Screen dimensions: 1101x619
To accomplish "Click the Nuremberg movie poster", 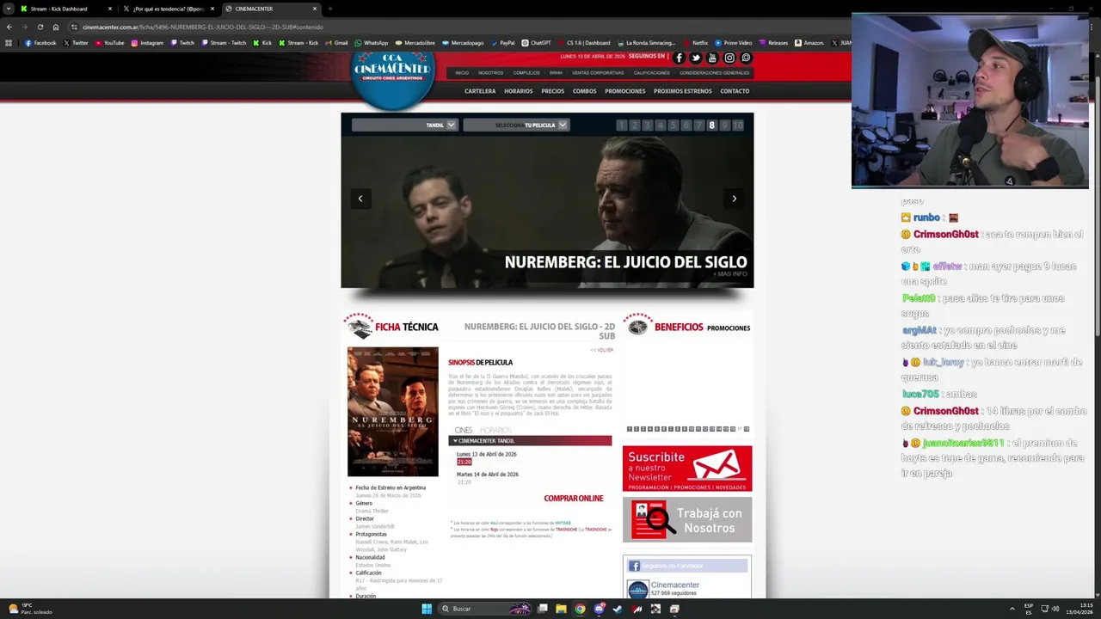I will [x=393, y=412].
